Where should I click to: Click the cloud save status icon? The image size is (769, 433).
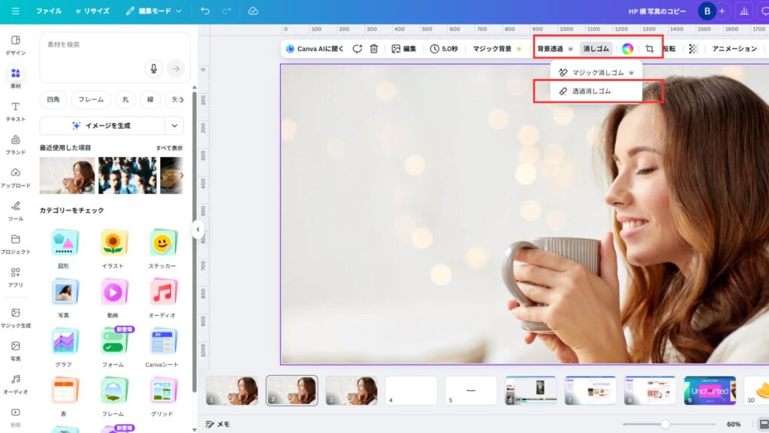point(253,11)
